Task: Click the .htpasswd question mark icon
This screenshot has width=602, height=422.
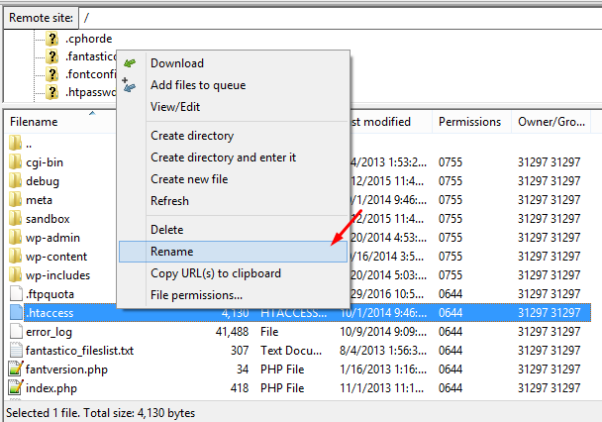Action: point(52,92)
